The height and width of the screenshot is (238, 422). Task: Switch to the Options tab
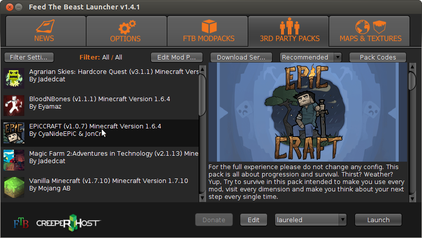[127, 31]
